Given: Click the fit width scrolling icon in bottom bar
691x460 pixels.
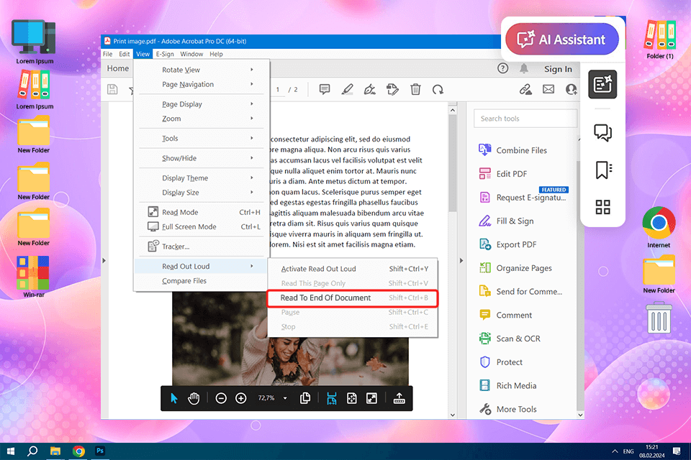Looking at the screenshot, I should (x=331, y=398).
